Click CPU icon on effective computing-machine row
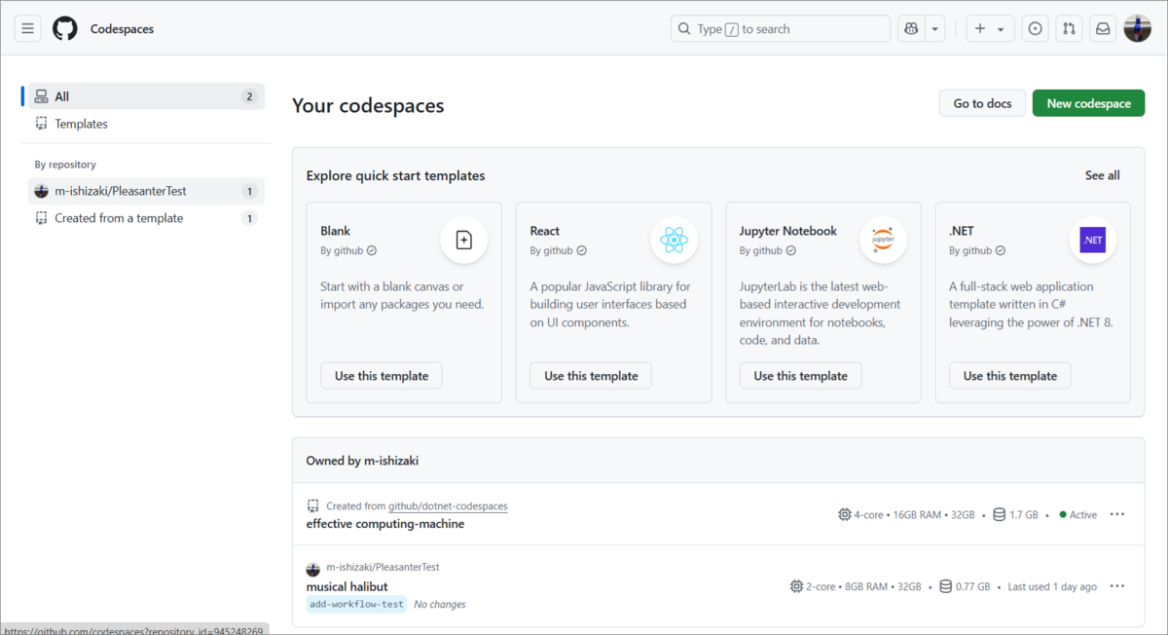This screenshot has width=1168, height=635. 844,514
